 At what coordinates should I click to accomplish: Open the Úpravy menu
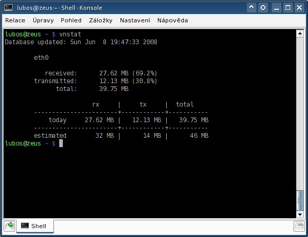[43, 20]
